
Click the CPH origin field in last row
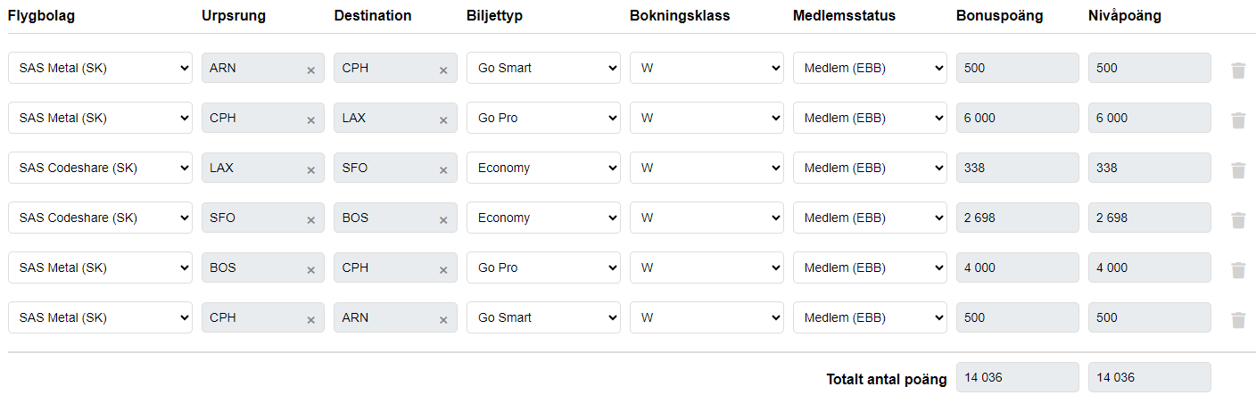click(252, 317)
